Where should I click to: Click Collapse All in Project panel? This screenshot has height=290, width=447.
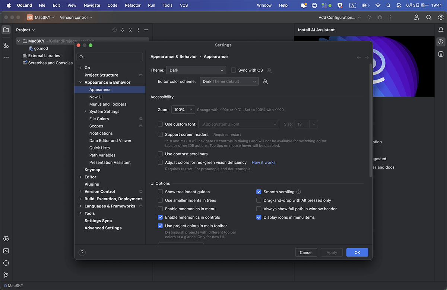click(130, 30)
